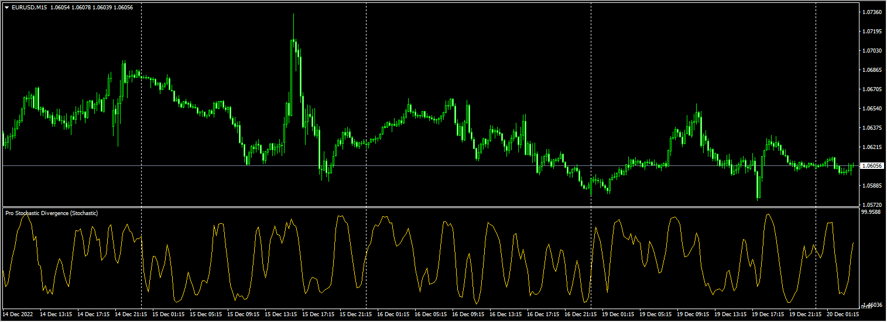Click the 15 Dec 09:15 time label
The width and height of the screenshot is (887, 322).
click(244, 314)
